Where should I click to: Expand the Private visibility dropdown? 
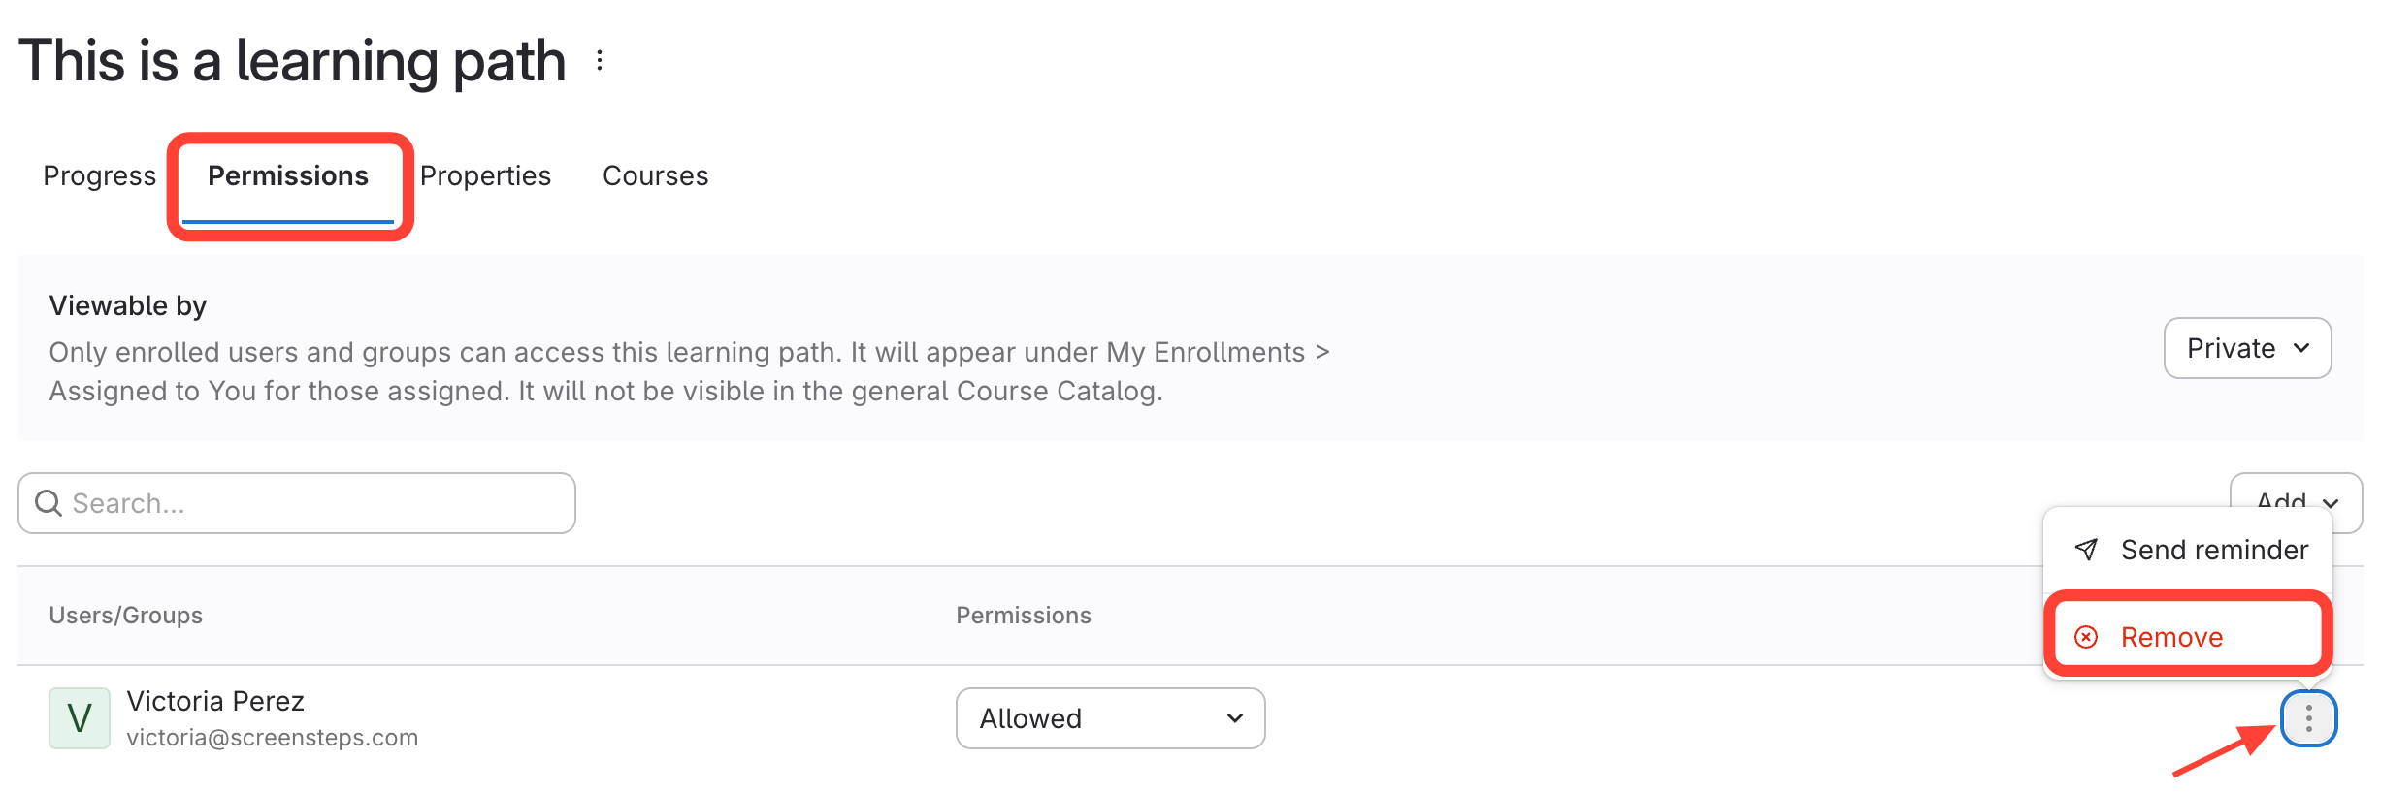[2247, 348]
